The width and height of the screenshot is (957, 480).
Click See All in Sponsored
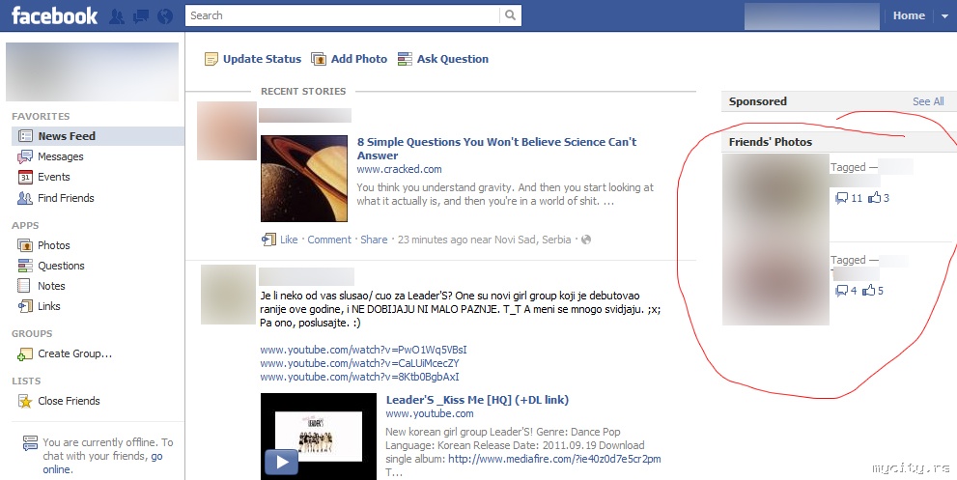928,101
